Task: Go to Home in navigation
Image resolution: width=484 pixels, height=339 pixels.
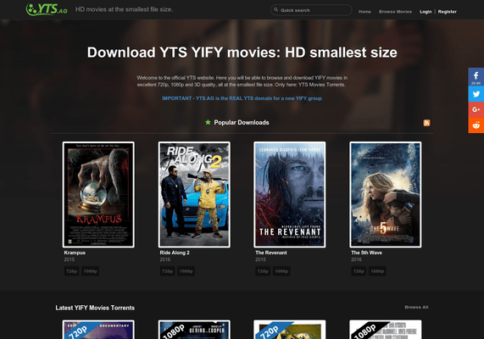Action: click(364, 12)
